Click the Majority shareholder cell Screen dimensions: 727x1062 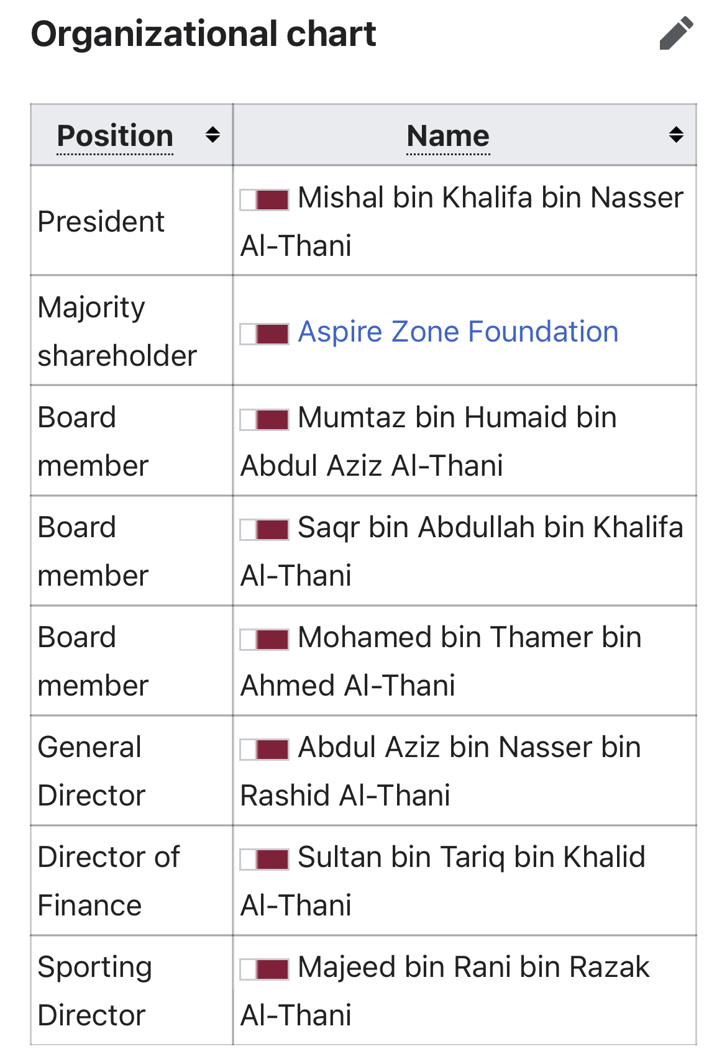click(132, 330)
